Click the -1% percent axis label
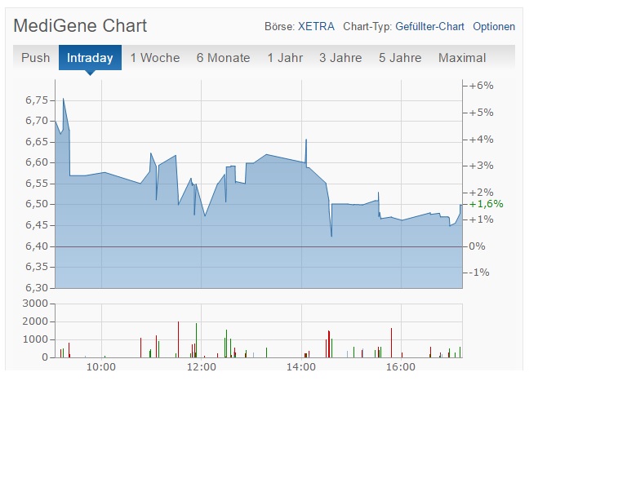The height and width of the screenshot is (501, 627). (479, 273)
